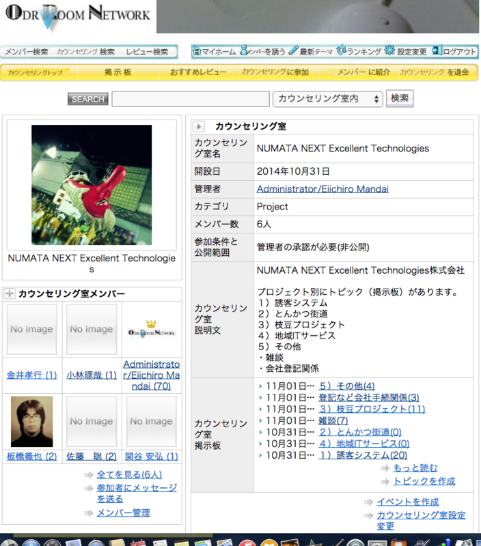This screenshot has height=546, width=481.
Task: Switch to カウンセリングを退会 tab
Action: point(435,72)
